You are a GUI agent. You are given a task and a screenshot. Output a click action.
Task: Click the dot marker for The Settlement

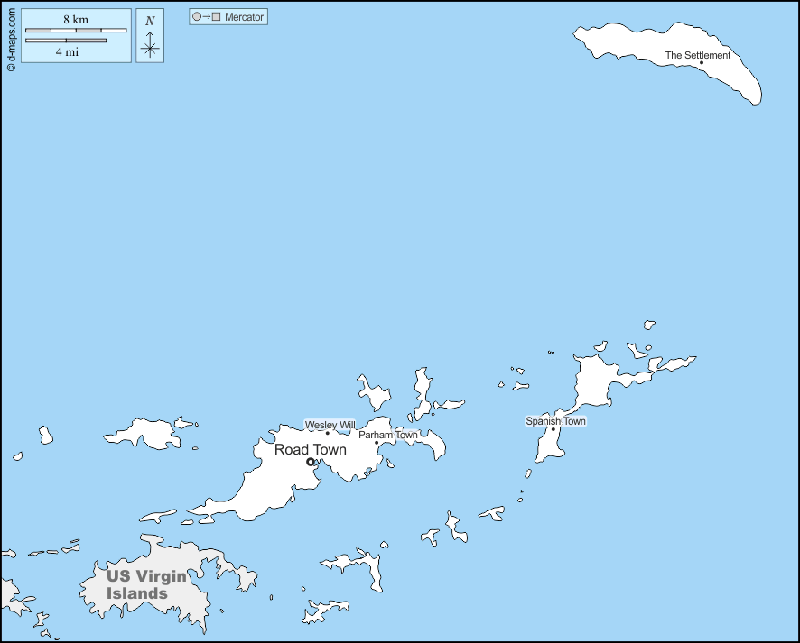click(x=701, y=63)
